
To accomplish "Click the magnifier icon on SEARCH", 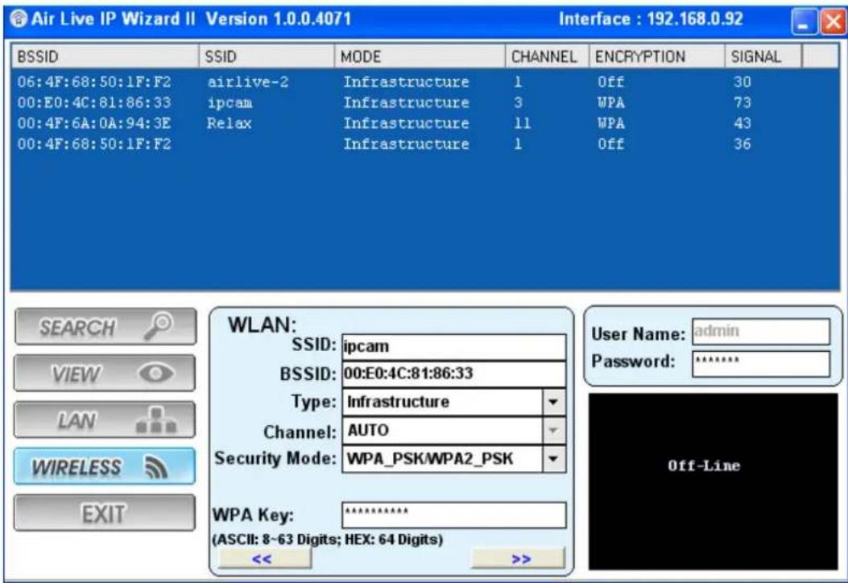I will pos(159,325).
